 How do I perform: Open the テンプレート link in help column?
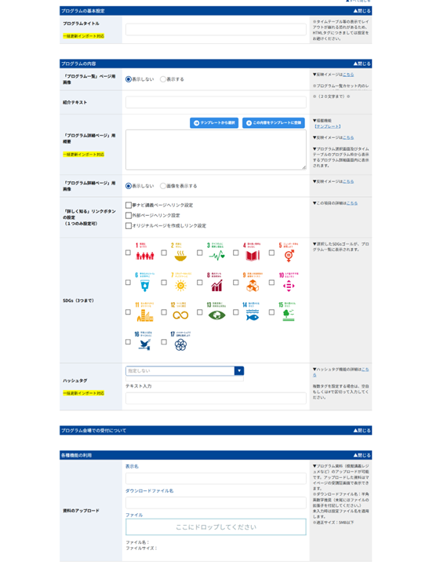click(327, 126)
